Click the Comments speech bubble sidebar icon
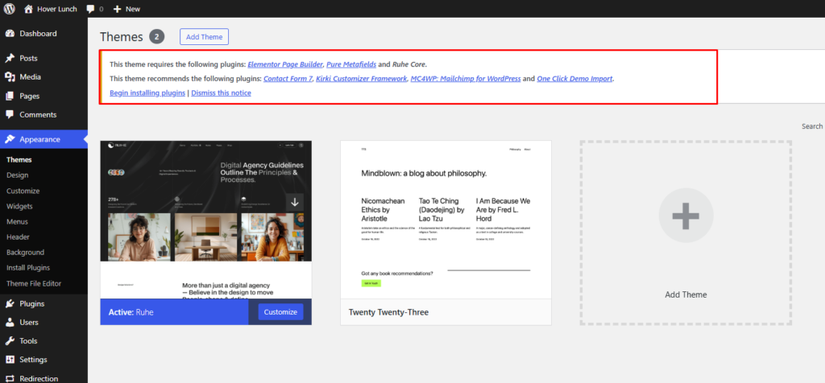825x383 pixels. pos(10,114)
